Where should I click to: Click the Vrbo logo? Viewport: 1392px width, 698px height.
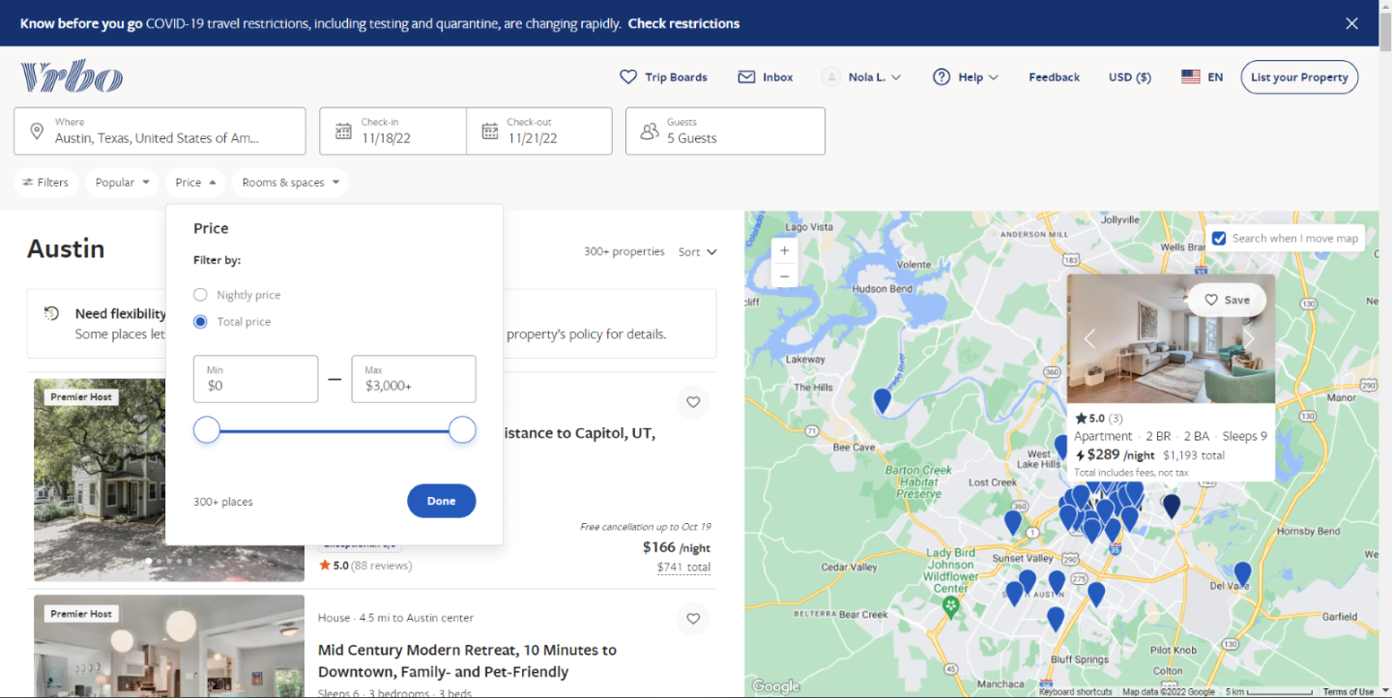point(72,77)
